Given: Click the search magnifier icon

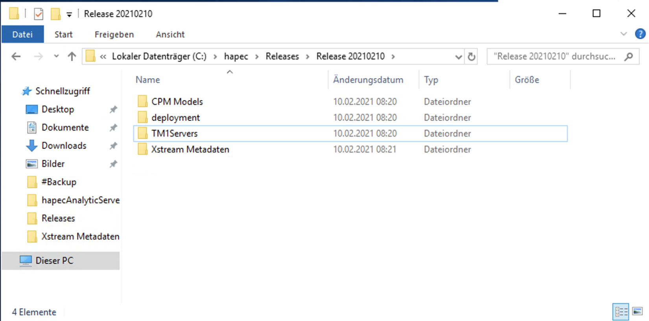Looking at the screenshot, I should [x=629, y=57].
